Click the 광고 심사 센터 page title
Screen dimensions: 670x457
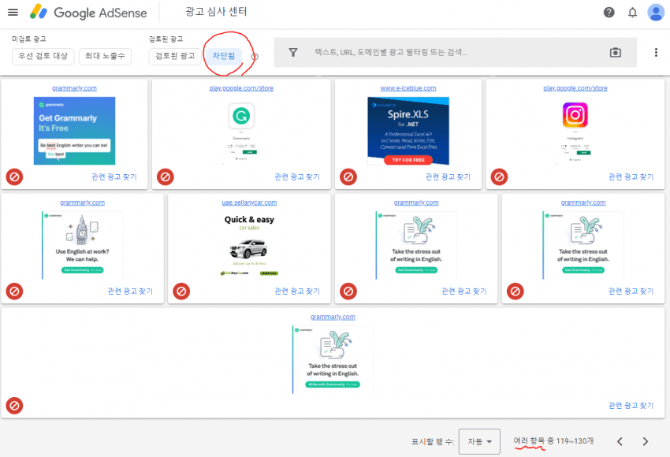(x=216, y=12)
